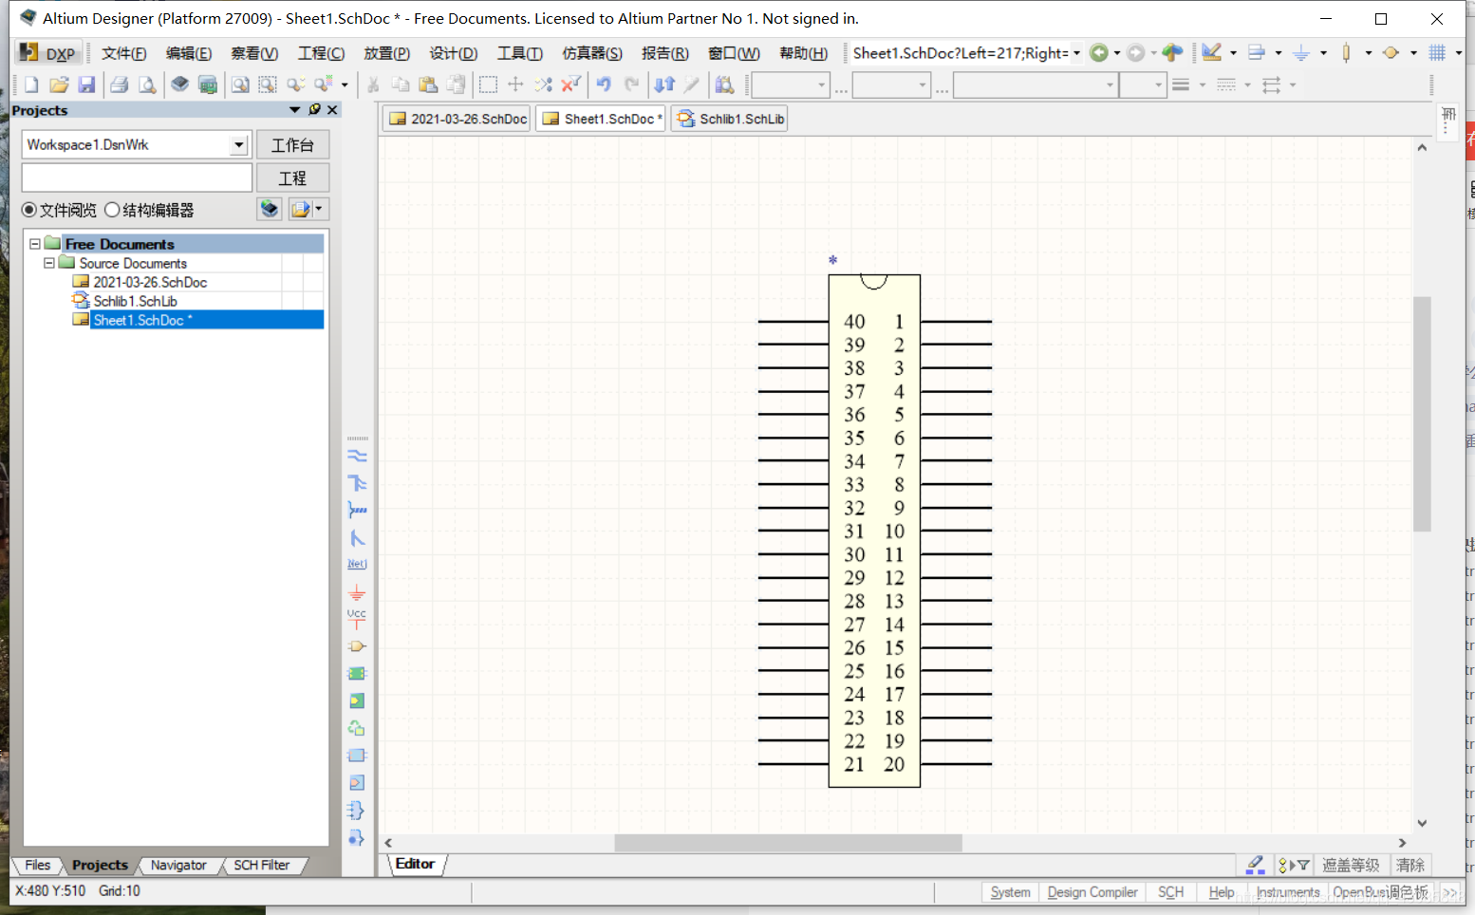
Task: Save the document with the floppy icon
Action: pos(86,84)
